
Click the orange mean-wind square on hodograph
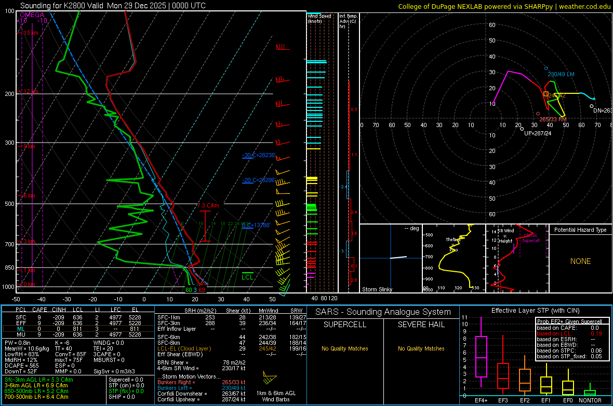click(546, 94)
